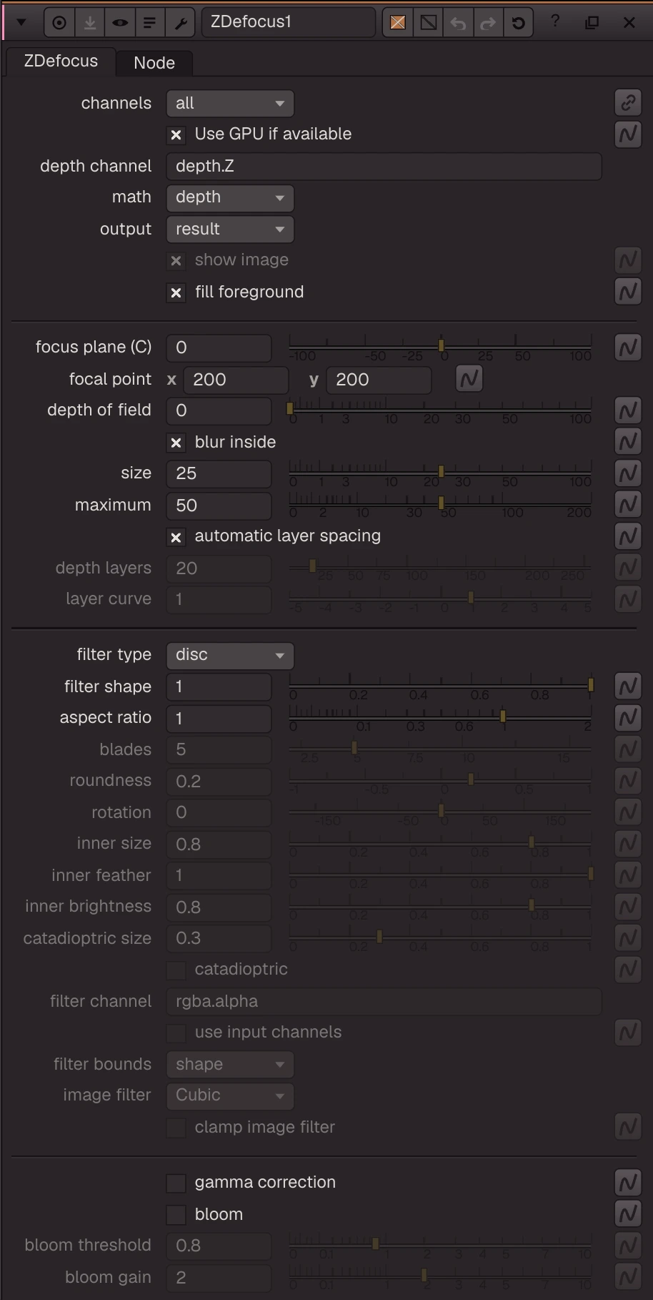
Task: Click the list/lines icon in header
Action: coord(150,23)
